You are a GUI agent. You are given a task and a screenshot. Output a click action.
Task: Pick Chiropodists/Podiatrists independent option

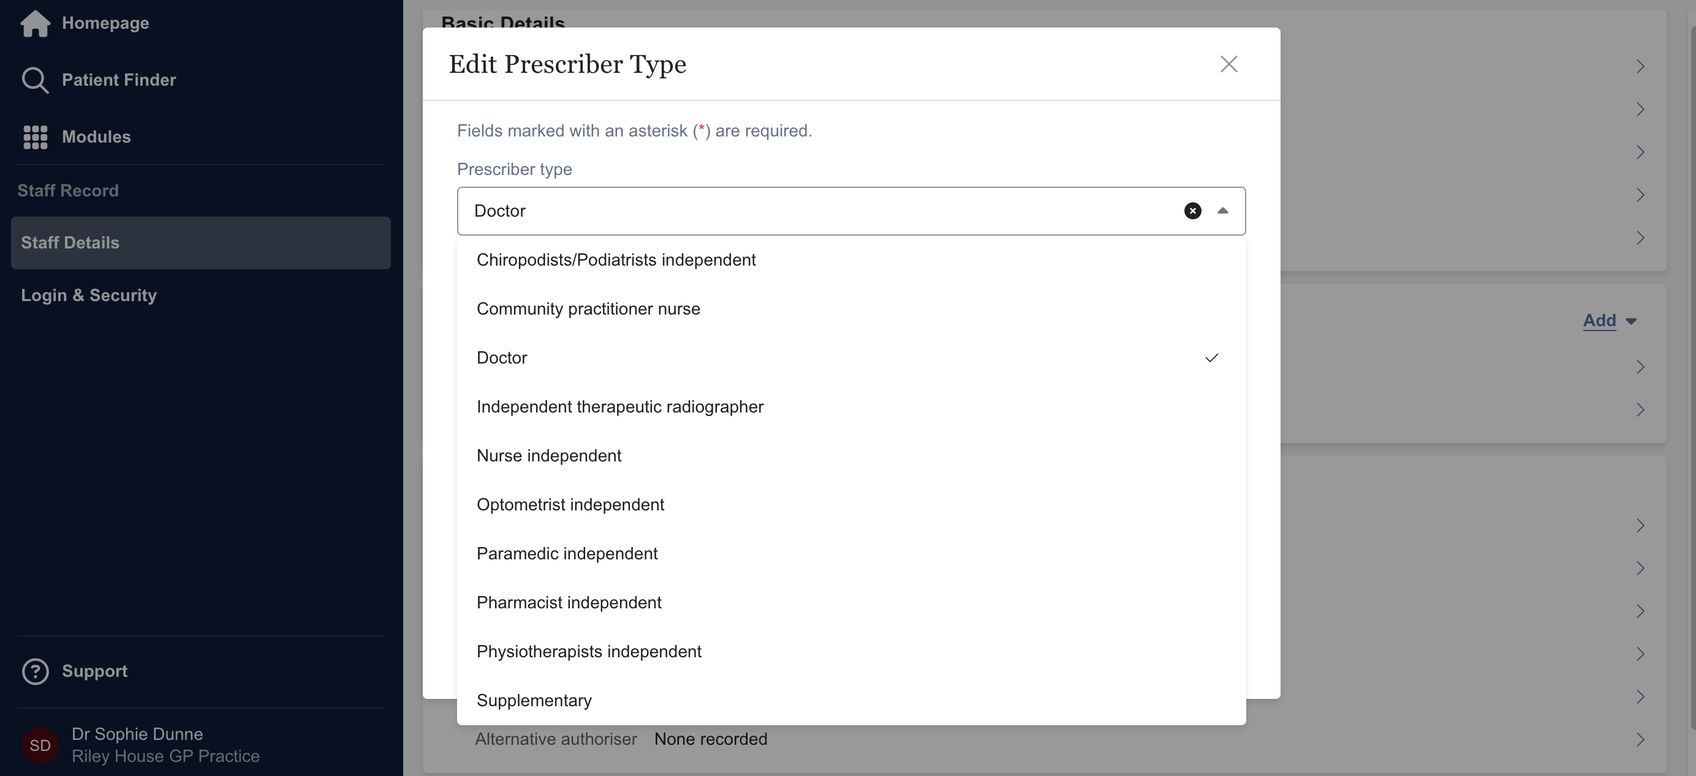(616, 259)
